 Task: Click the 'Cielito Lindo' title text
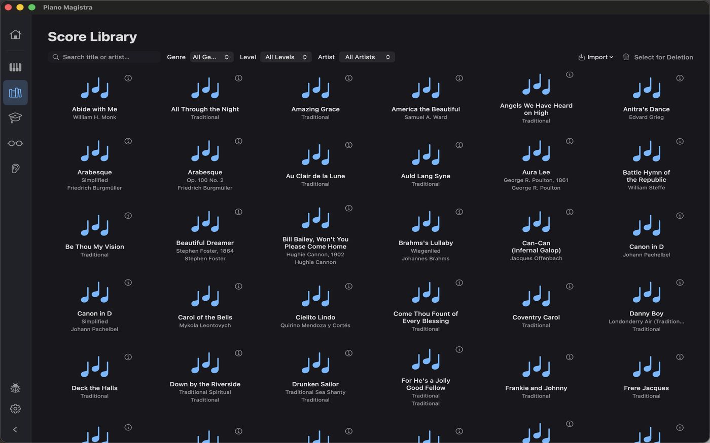click(x=315, y=317)
